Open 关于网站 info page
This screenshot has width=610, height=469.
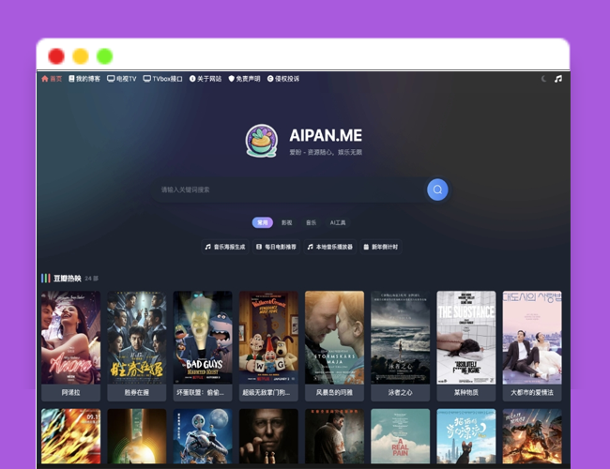[x=206, y=79]
